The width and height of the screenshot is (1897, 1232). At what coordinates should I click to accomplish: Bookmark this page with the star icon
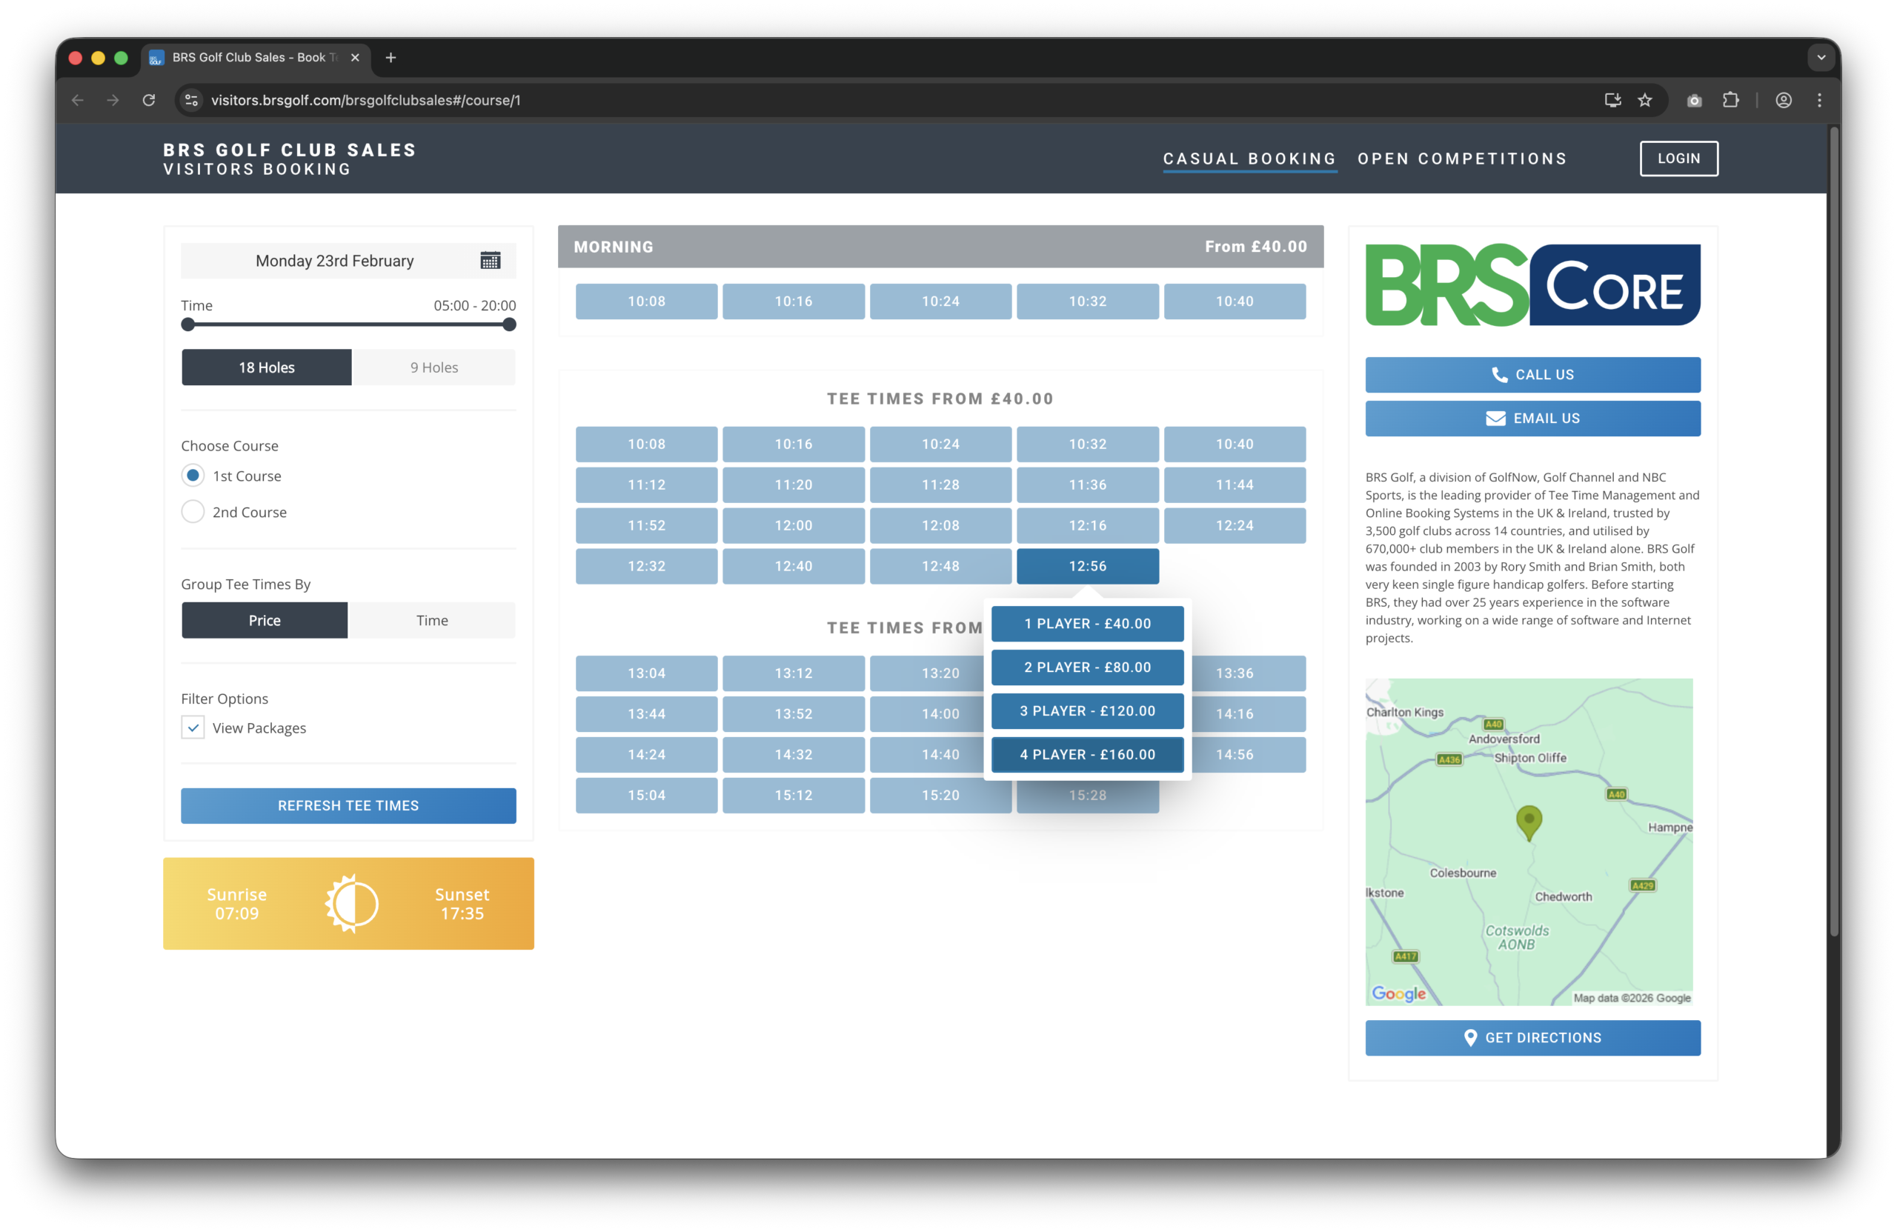[1644, 101]
